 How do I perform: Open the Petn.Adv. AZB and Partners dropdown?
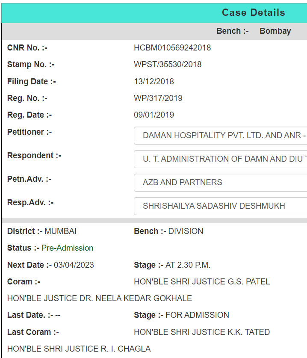coord(221,183)
